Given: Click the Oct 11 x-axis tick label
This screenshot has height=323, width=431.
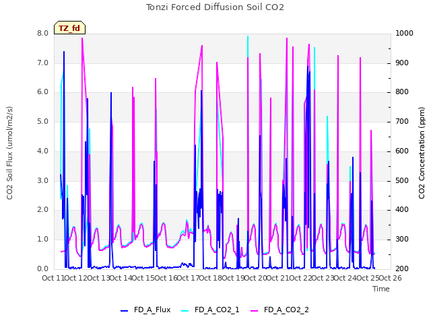Looking at the screenshot, I should 53,278.
